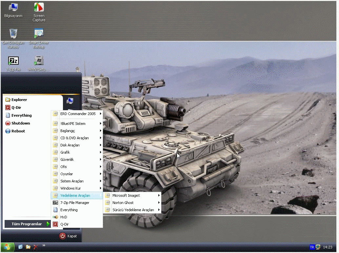Expand quick launch chevron
The width and height of the screenshot is (339, 253).
pyautogui.click(x=44, y=245)
